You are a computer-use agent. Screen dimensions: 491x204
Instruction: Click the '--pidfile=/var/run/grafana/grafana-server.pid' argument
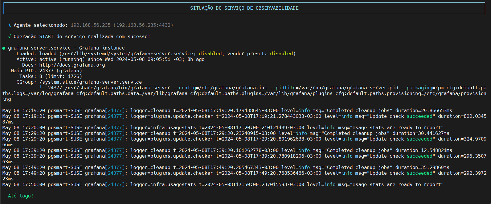(x=334, y=88)
